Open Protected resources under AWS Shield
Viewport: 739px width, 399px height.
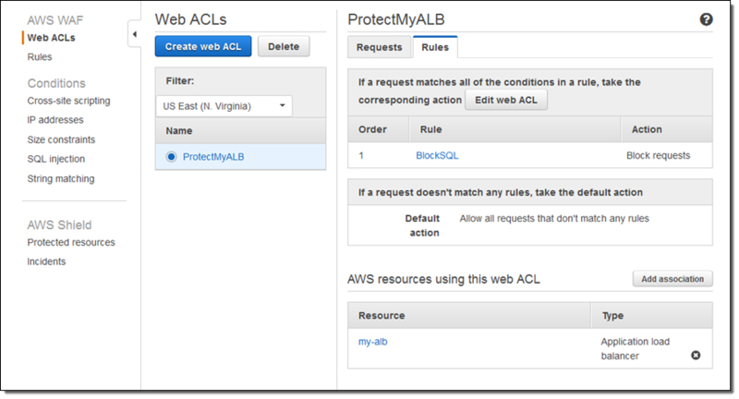tap(71, 243)
